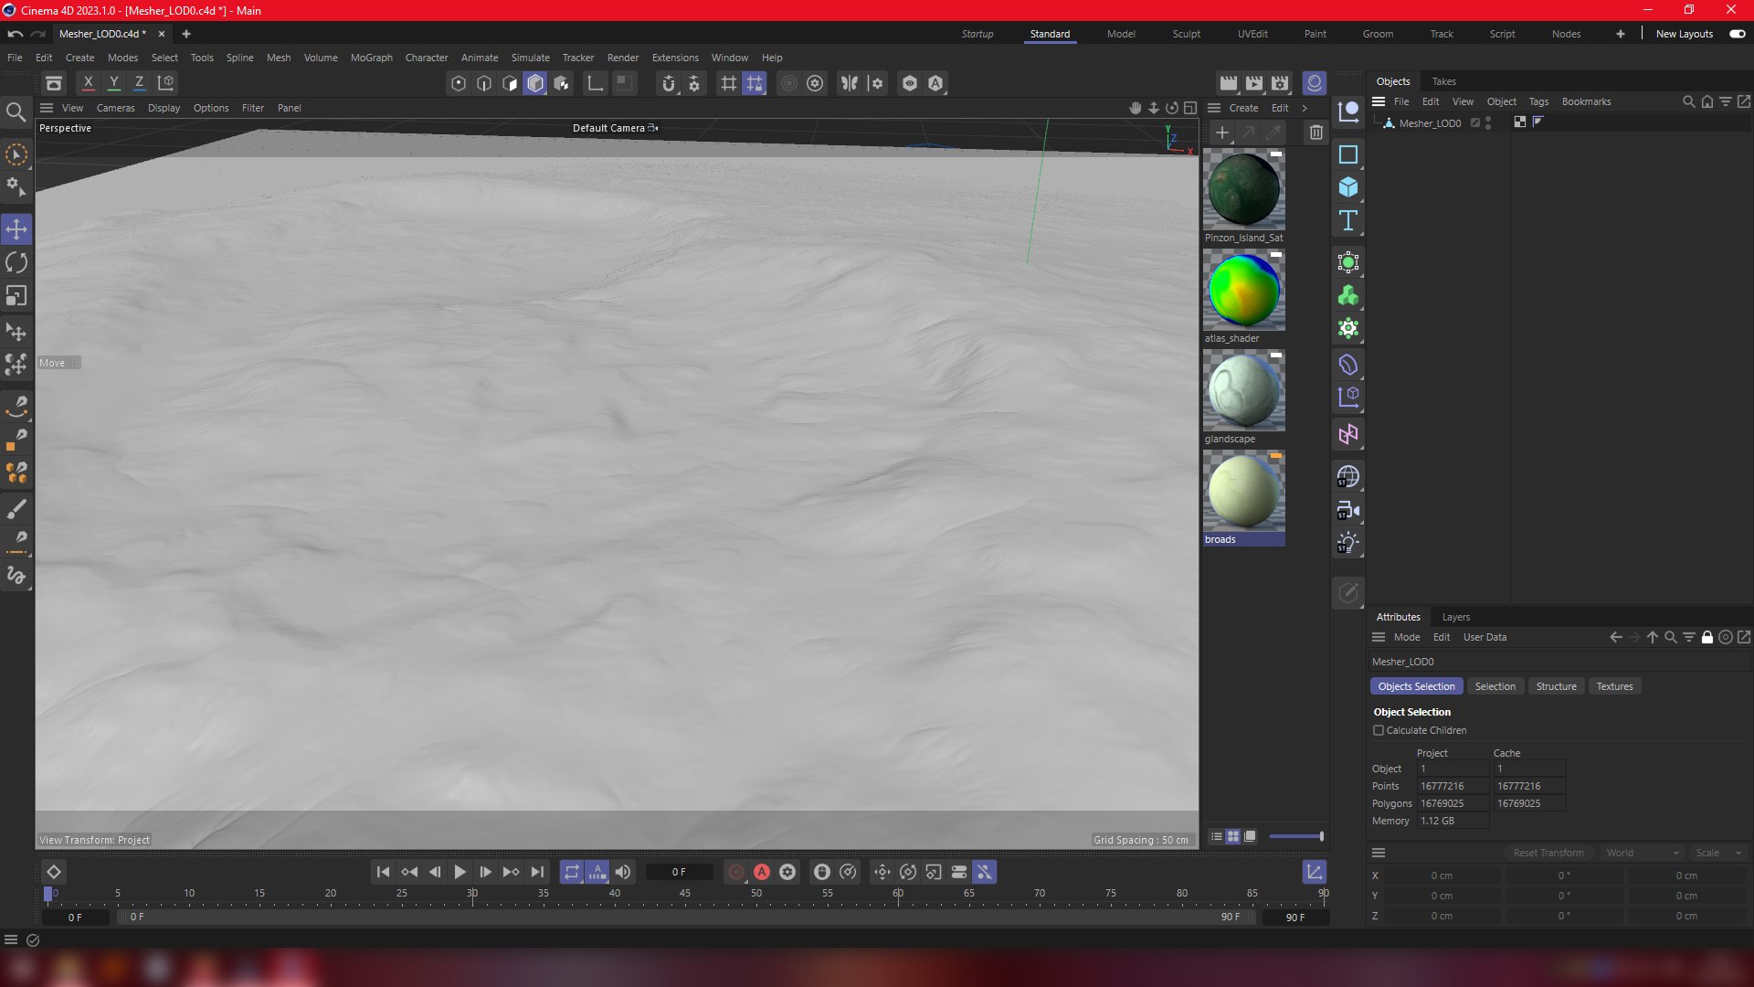The image size is (1754, 987).
Task: Open the MoGraph menu
Action: (x=371, y=58)
